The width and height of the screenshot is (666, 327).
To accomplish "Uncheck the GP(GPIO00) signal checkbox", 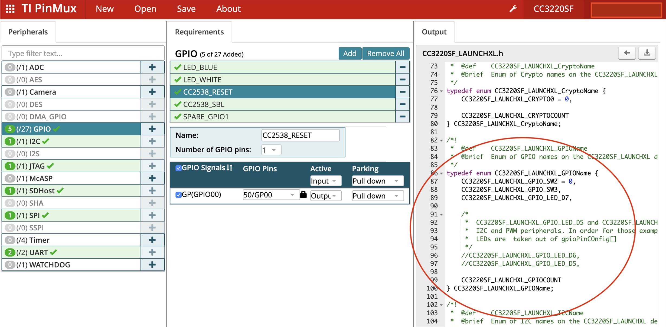I will click(x=178, y=195).
